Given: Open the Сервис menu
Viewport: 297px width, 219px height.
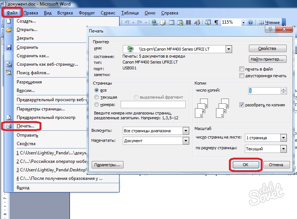Looking at the screenshot, I should [108, 13].
